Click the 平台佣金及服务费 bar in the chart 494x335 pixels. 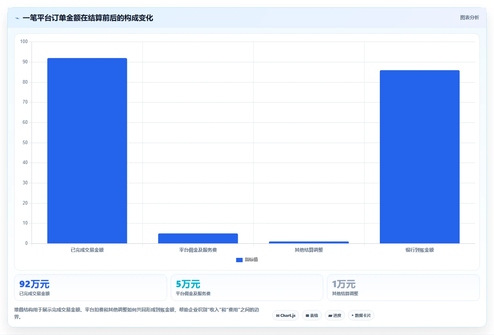pyautogui.click(x=198, y=238)
